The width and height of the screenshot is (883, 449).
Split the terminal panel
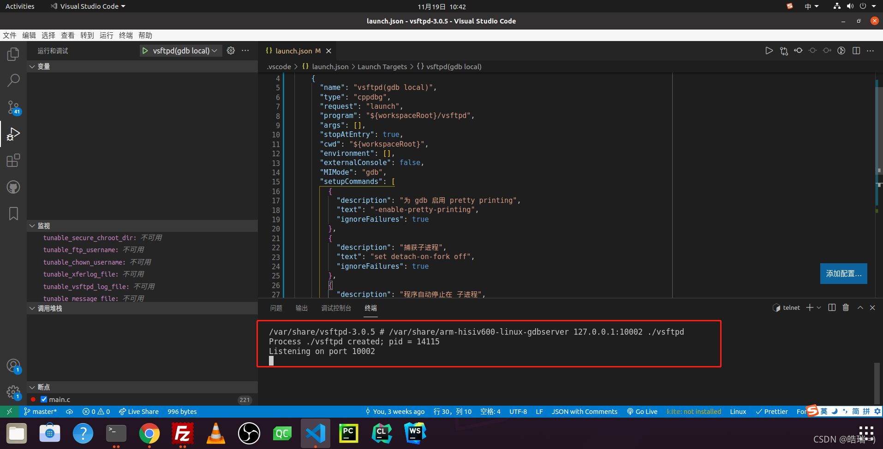tap(832, 307)
